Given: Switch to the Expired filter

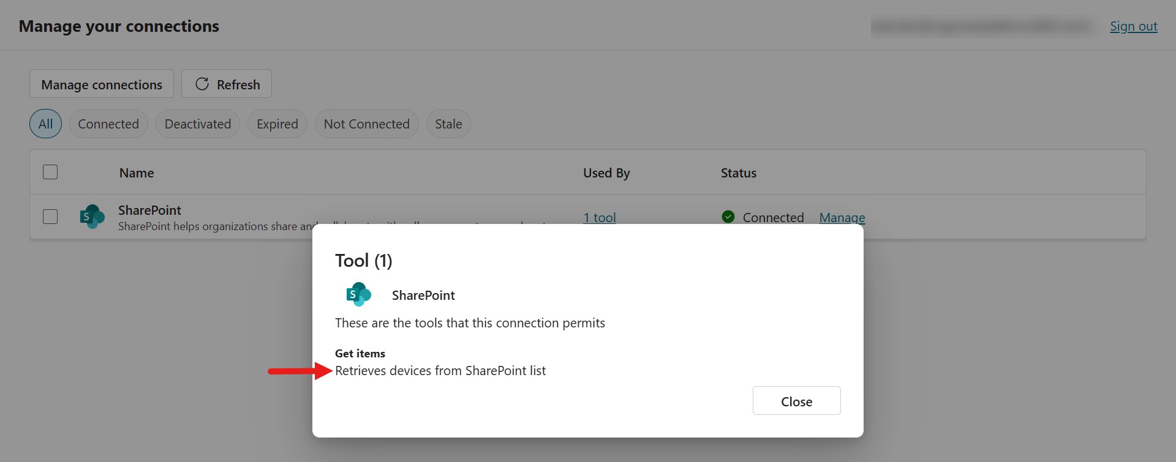Looking at the screenshot, I should pyautogui.click(x=277, y=124).
